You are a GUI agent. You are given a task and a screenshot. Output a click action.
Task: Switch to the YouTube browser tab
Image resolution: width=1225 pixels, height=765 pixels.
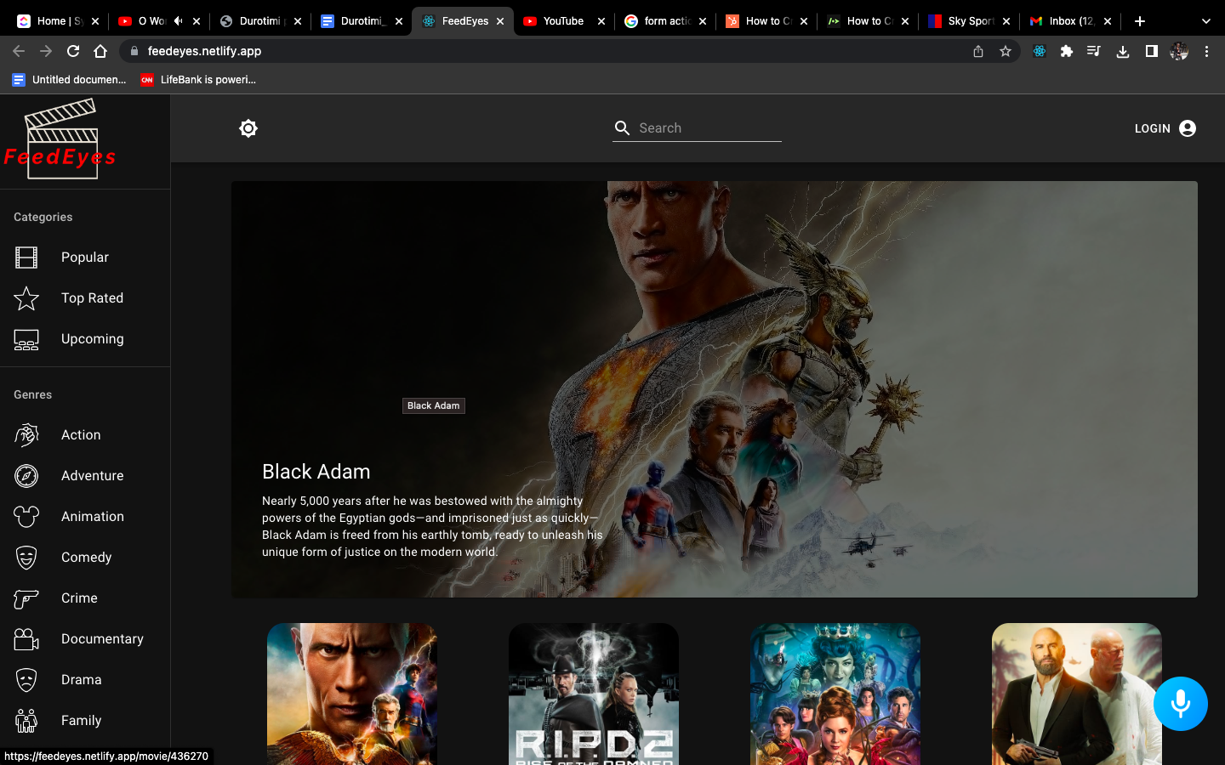coord(562,21)
